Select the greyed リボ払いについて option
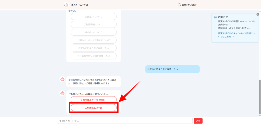Image resolution: width=261 pixels, height=125 pixels. click(x=94, y=32)
